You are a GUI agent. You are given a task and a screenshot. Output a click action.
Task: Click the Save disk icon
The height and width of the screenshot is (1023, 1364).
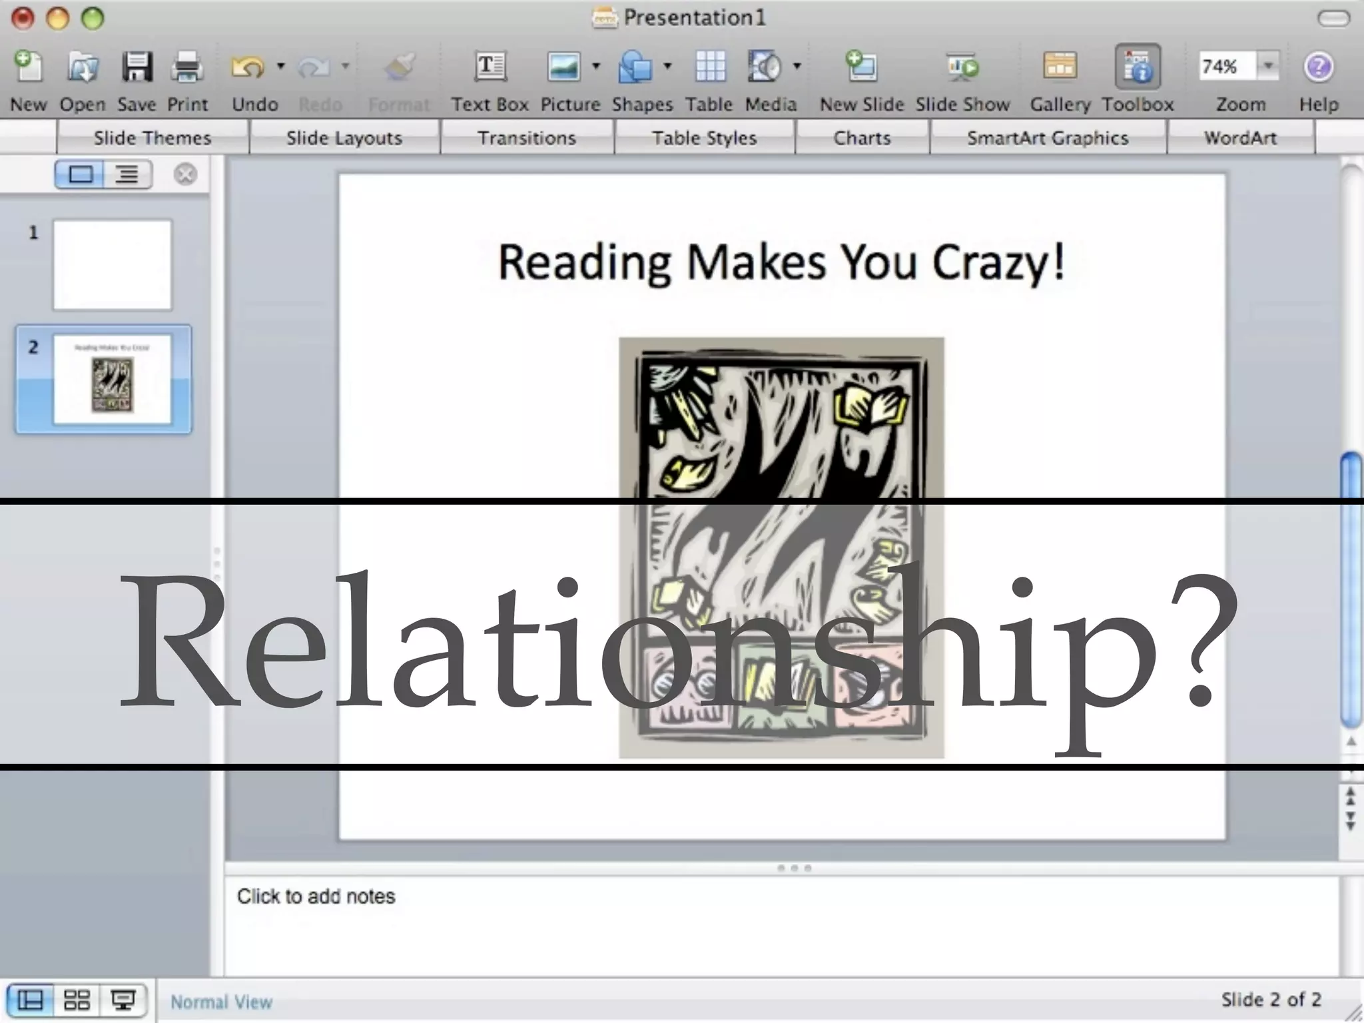tap(137, 67)
